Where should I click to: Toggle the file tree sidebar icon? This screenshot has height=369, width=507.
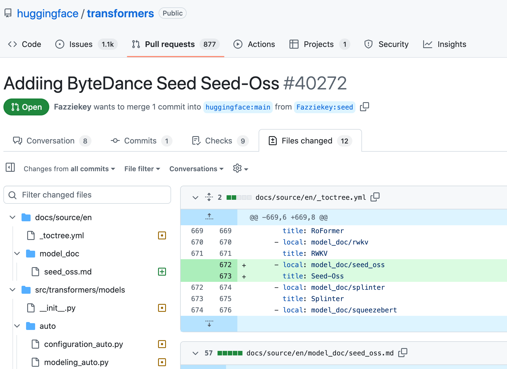(x=10, y=168)
